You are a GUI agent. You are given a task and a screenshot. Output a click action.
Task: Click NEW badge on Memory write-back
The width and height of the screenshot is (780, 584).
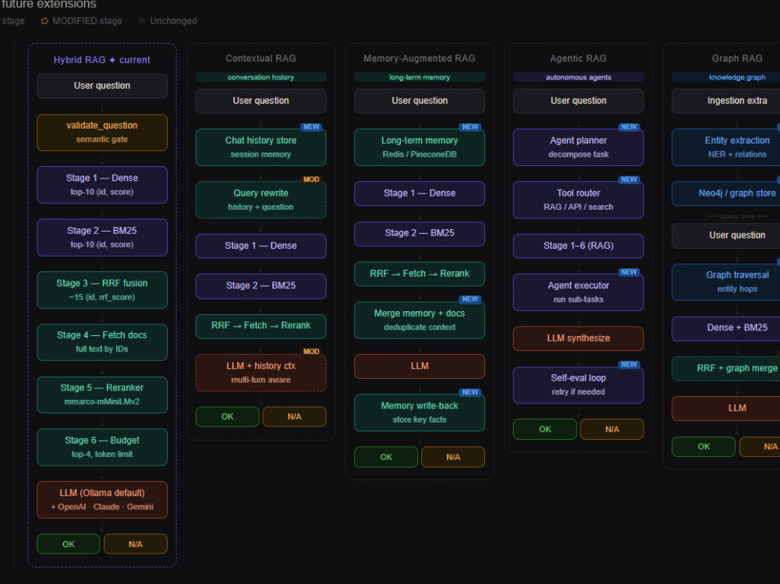click(x=470, y=392)
